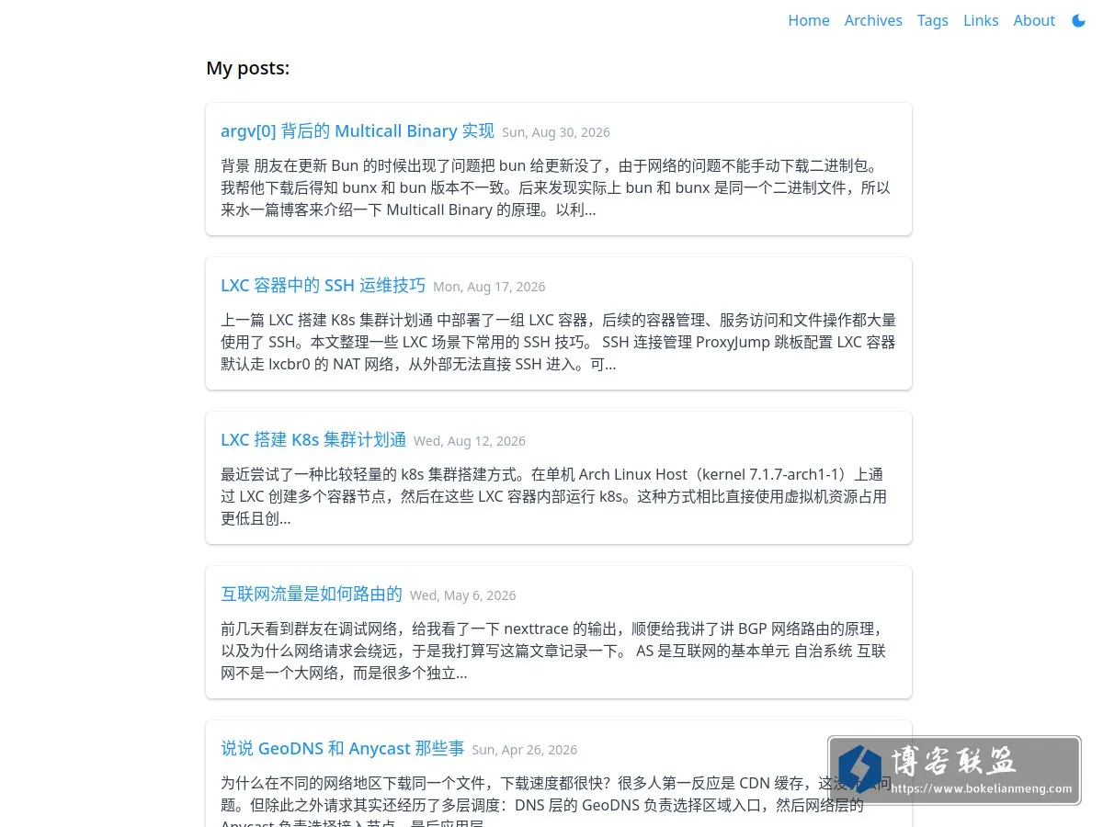This screenshot has height=827, width=1103.
Task: Click the "My posts:" heading
Action: 248,68
